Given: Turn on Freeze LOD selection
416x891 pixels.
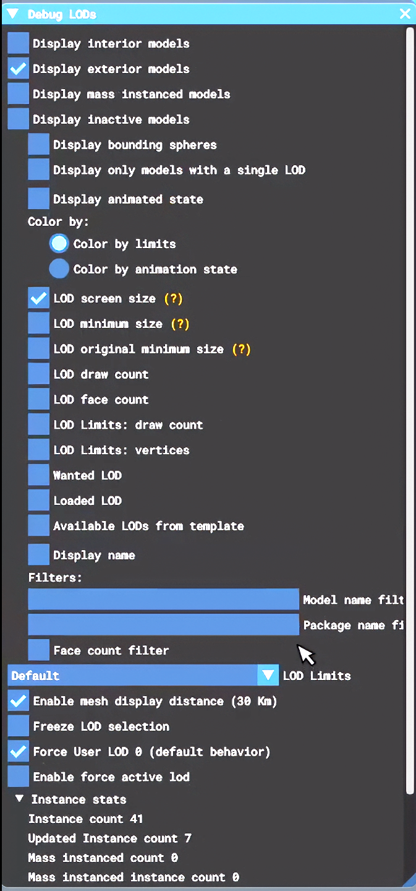Looking at the screenshot, I should coord(19,726).
